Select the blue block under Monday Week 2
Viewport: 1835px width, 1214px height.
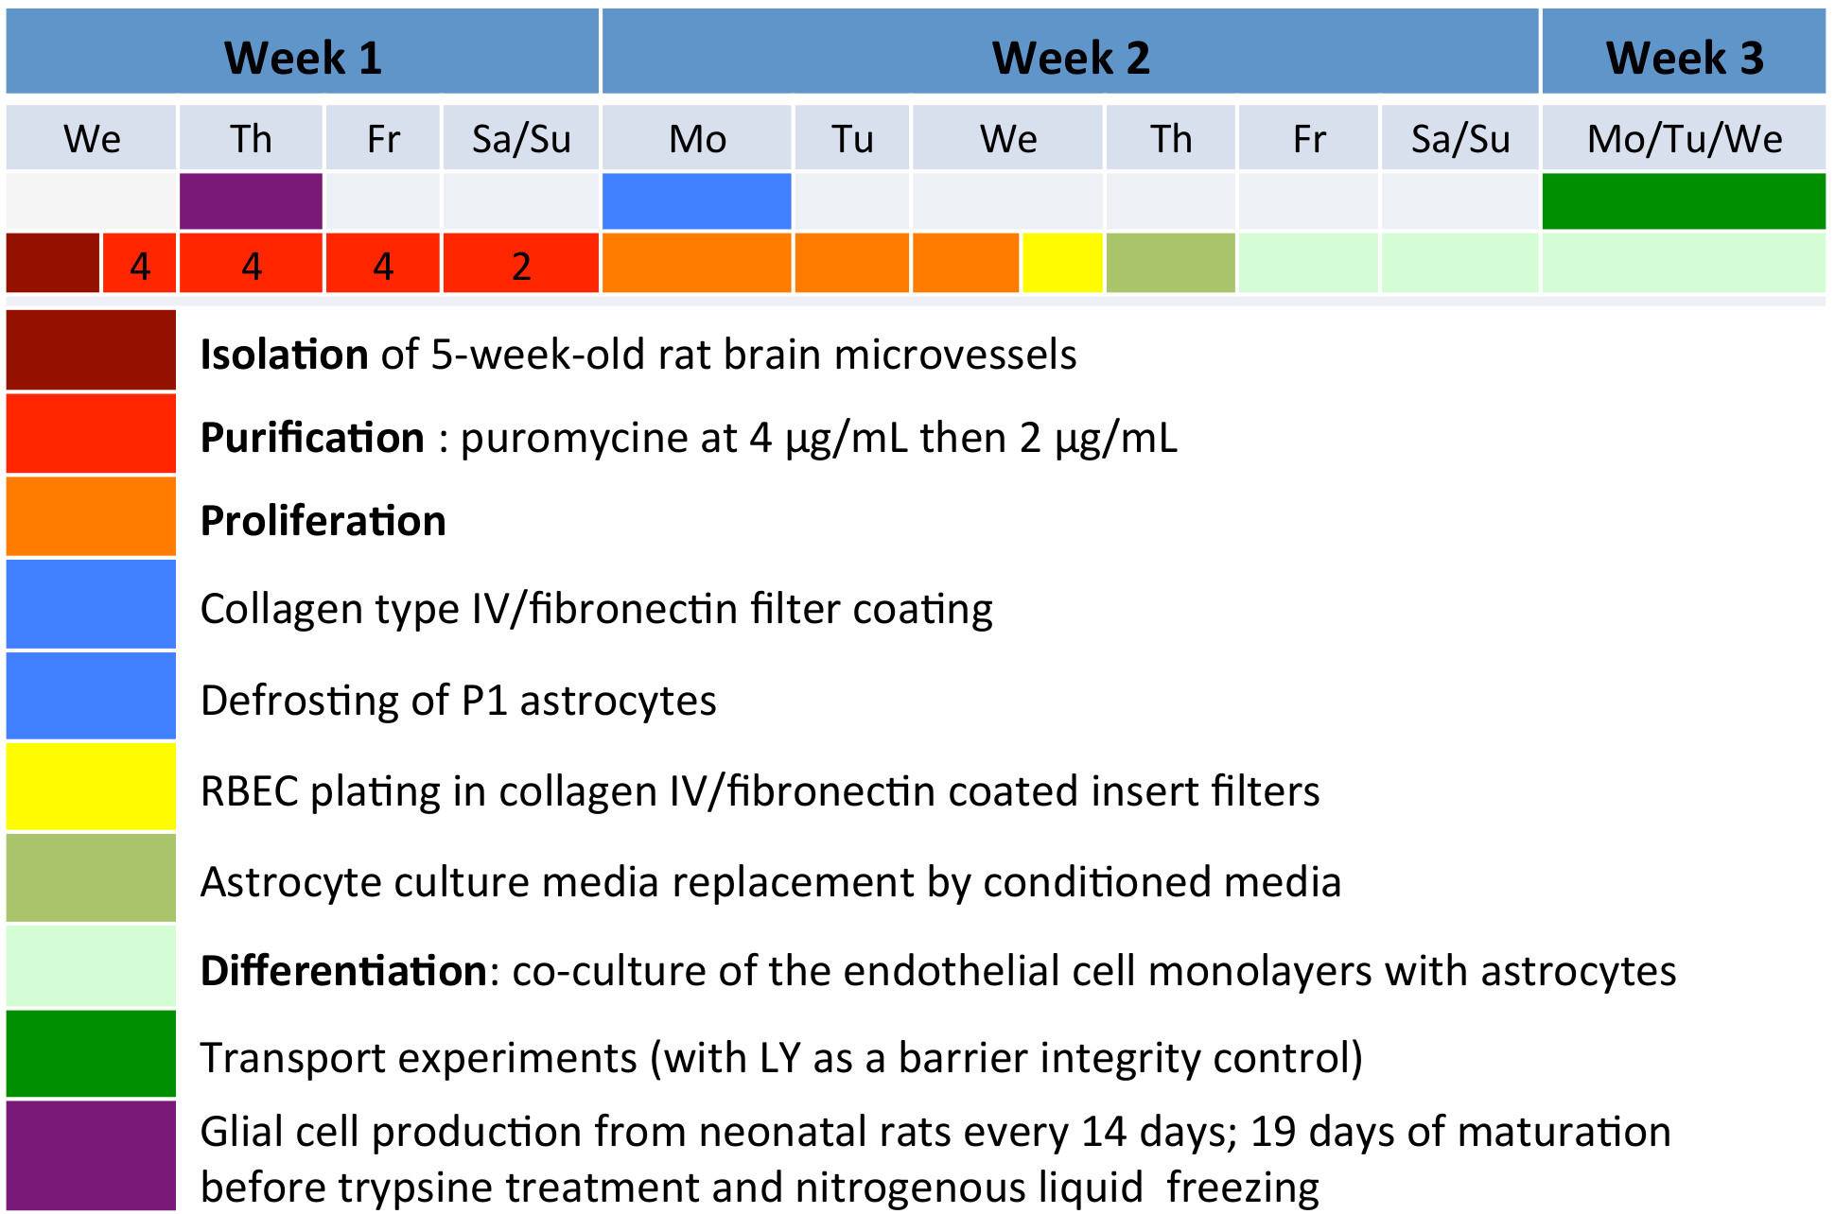[696, 200]
